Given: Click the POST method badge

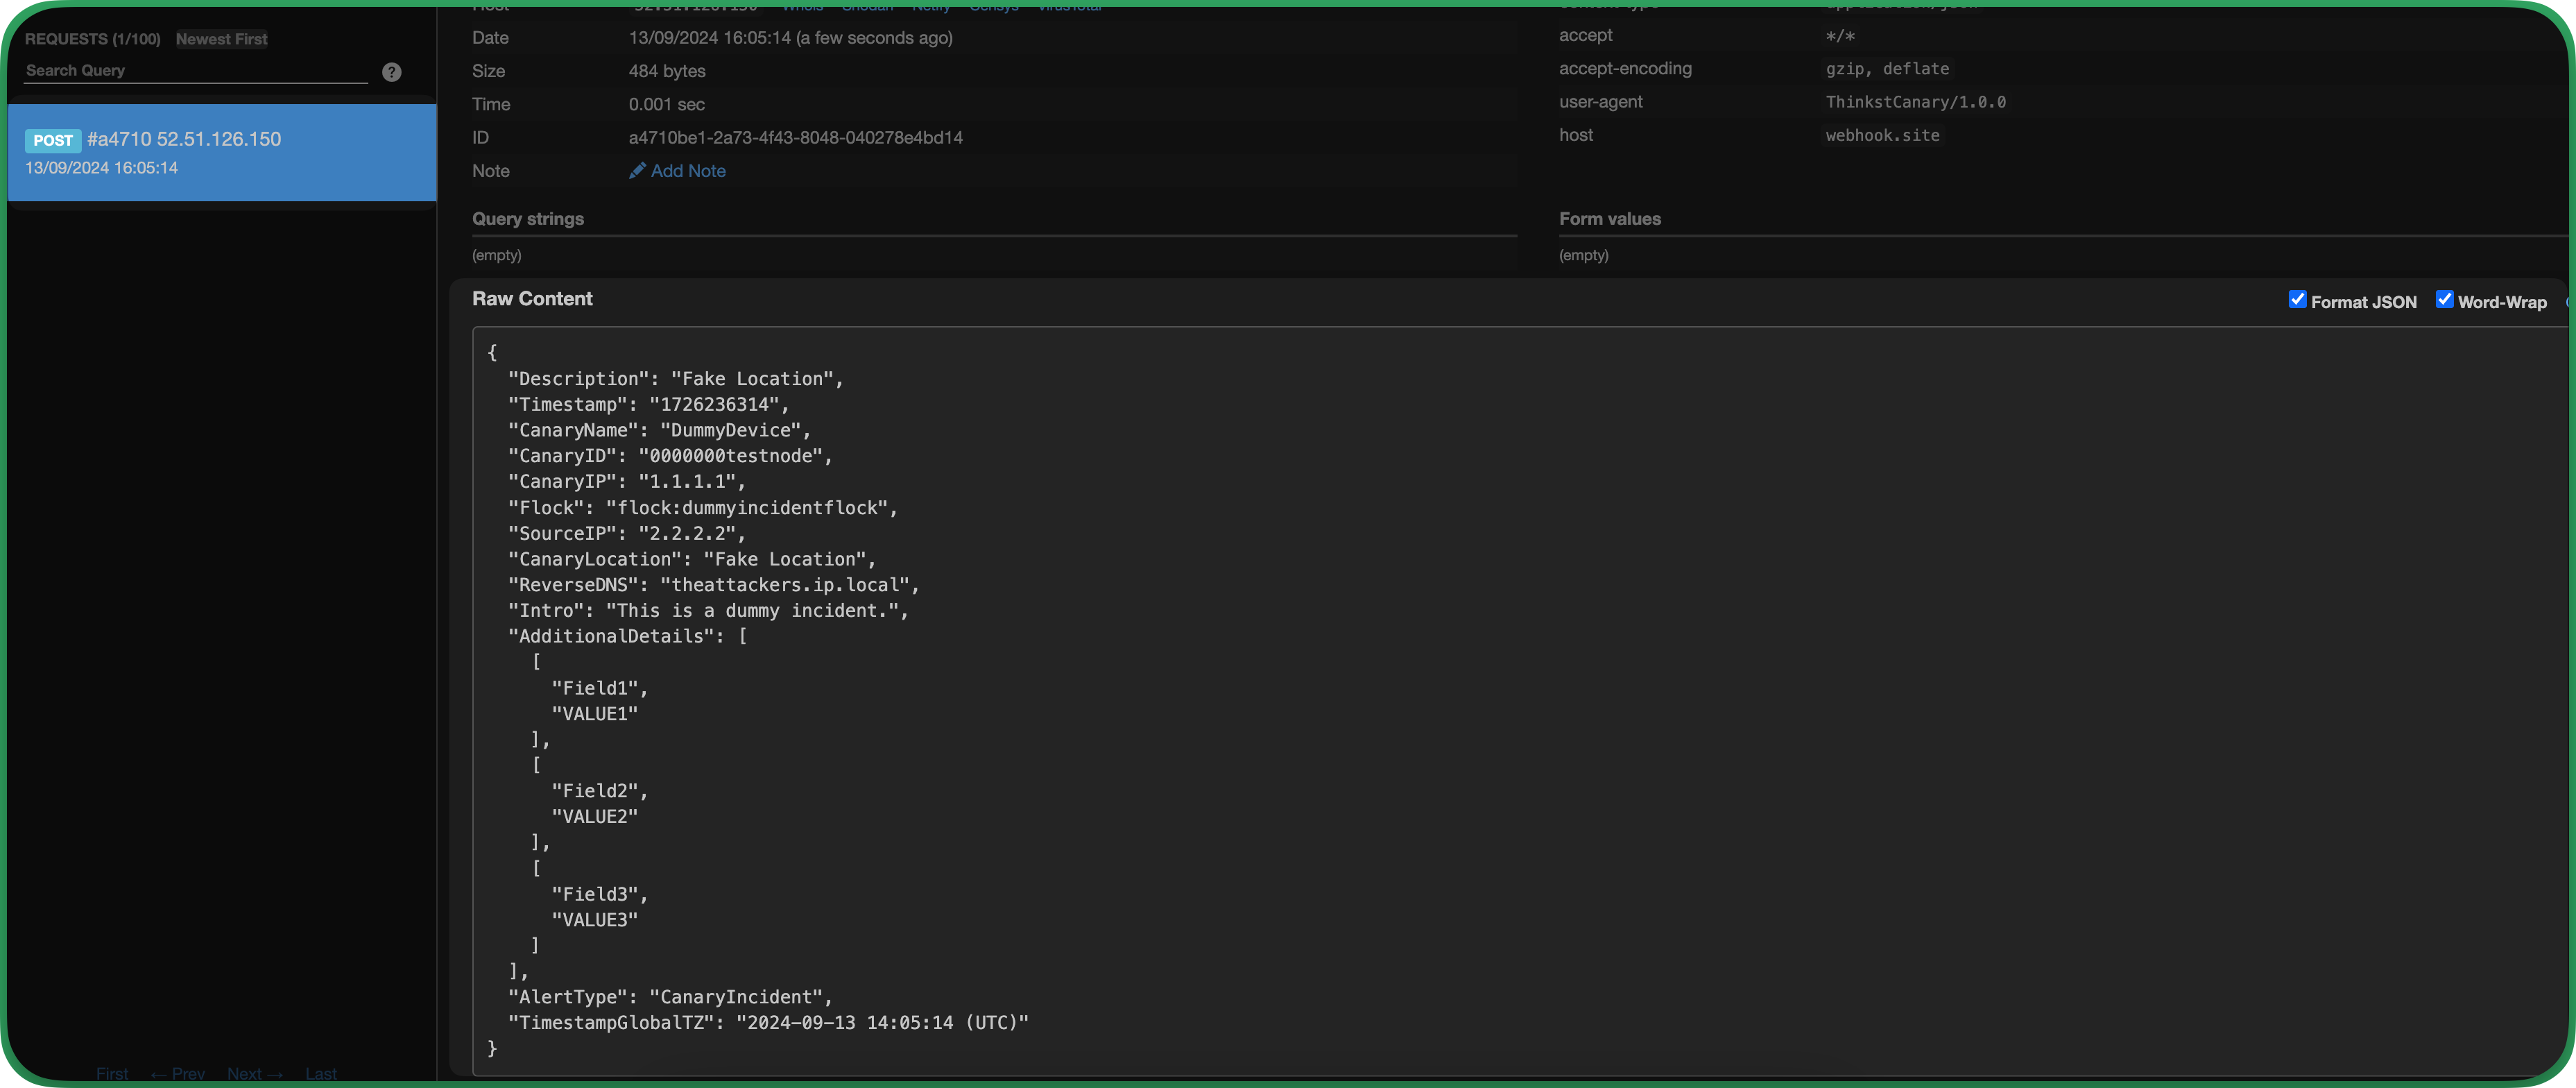Looking at the screenshot, I should pyautogui.click(x=53, y=141).
